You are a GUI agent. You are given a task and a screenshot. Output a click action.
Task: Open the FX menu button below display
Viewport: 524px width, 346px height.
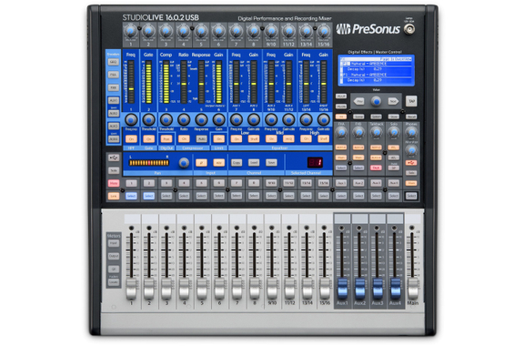341,117
